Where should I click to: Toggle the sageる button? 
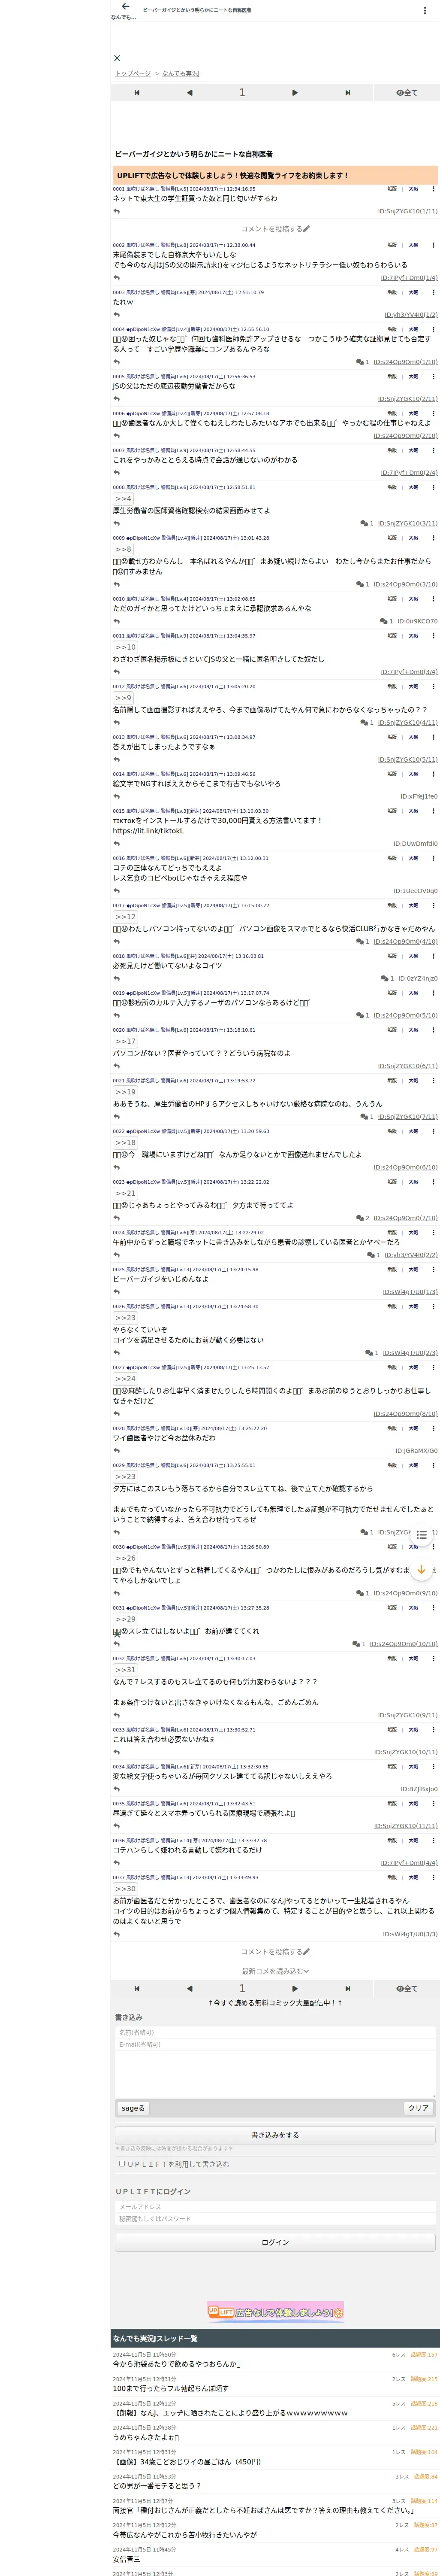coord(133,2107)
